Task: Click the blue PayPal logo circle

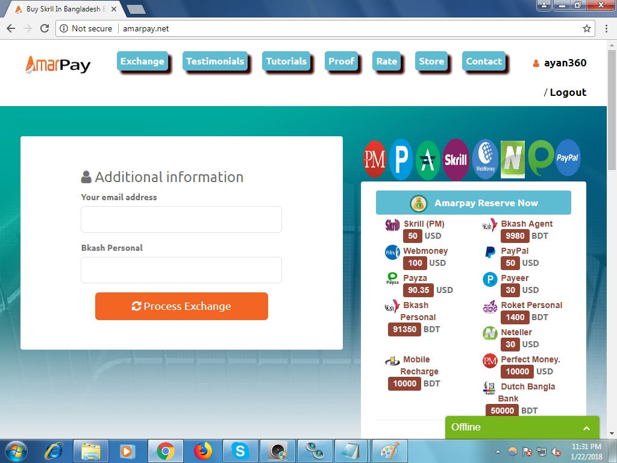Action: (568, 157)
